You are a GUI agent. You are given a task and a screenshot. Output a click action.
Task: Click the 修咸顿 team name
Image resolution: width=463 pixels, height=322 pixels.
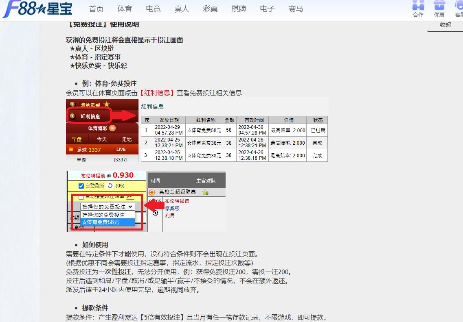click(172, 208)
